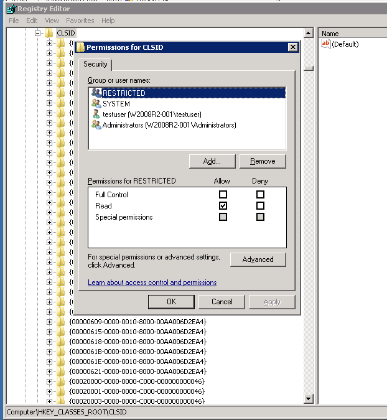This screenshot has height=420, width=387.
Task: Check the Read Deny checkbox
Action: coord(260,206)
